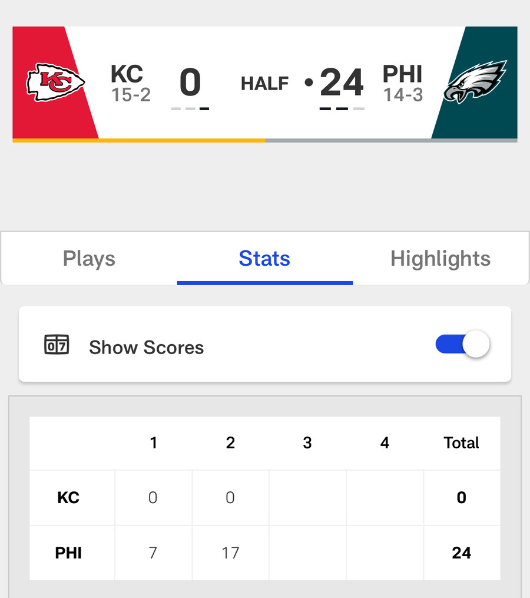Switch to the Plays tab
Image resolution: width=530 pixels, height=598 pixels.
click(x=88, y=258)
